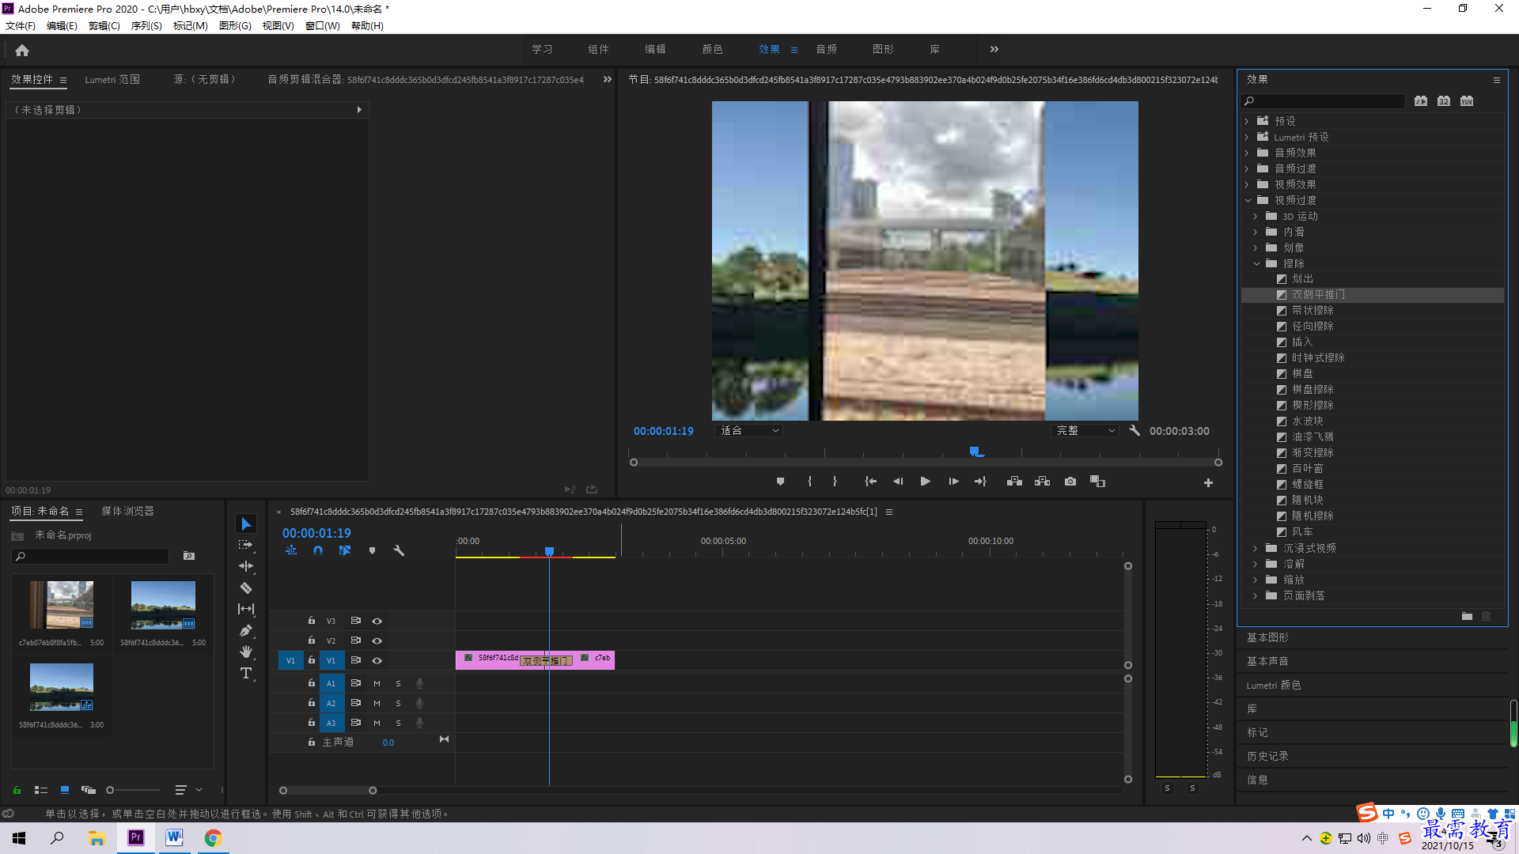Expand the 预设 effects folder

1247,121
